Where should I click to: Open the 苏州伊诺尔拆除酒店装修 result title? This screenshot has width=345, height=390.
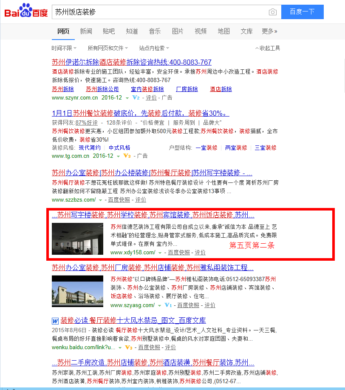point(131,62)
